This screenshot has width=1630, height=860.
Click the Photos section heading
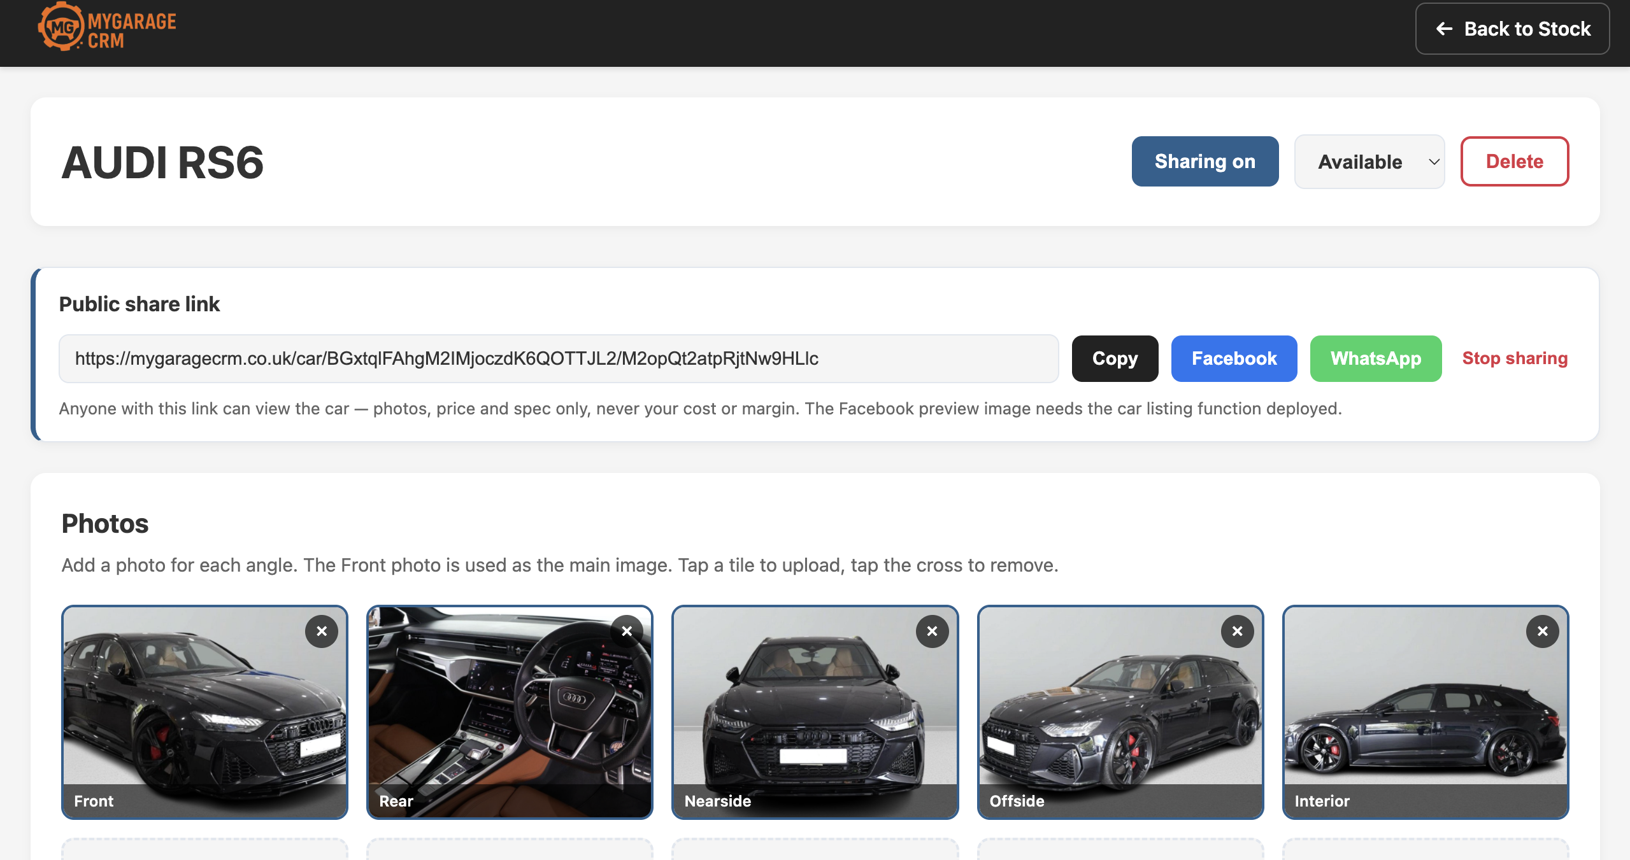click(105, 524)
